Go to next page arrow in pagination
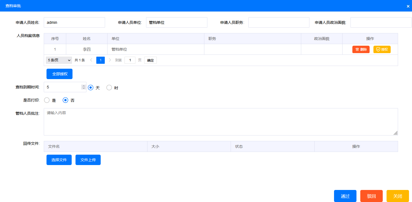The image size is (412, 202). tap(110, 60)
